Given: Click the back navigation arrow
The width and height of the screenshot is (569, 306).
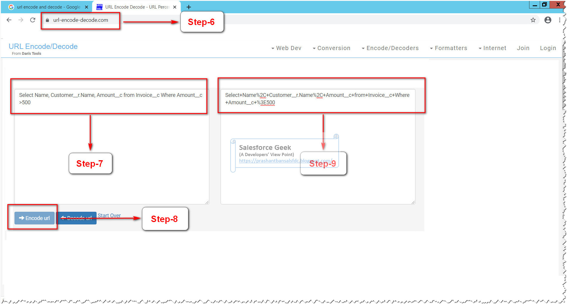Looking at the screenshot, I should (x=9, y=20).
